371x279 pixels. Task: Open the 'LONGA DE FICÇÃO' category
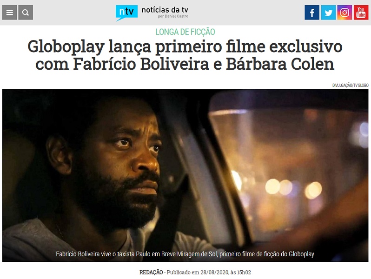coord(185,32)
